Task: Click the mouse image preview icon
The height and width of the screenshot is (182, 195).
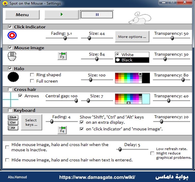Action: coord(12,56)
